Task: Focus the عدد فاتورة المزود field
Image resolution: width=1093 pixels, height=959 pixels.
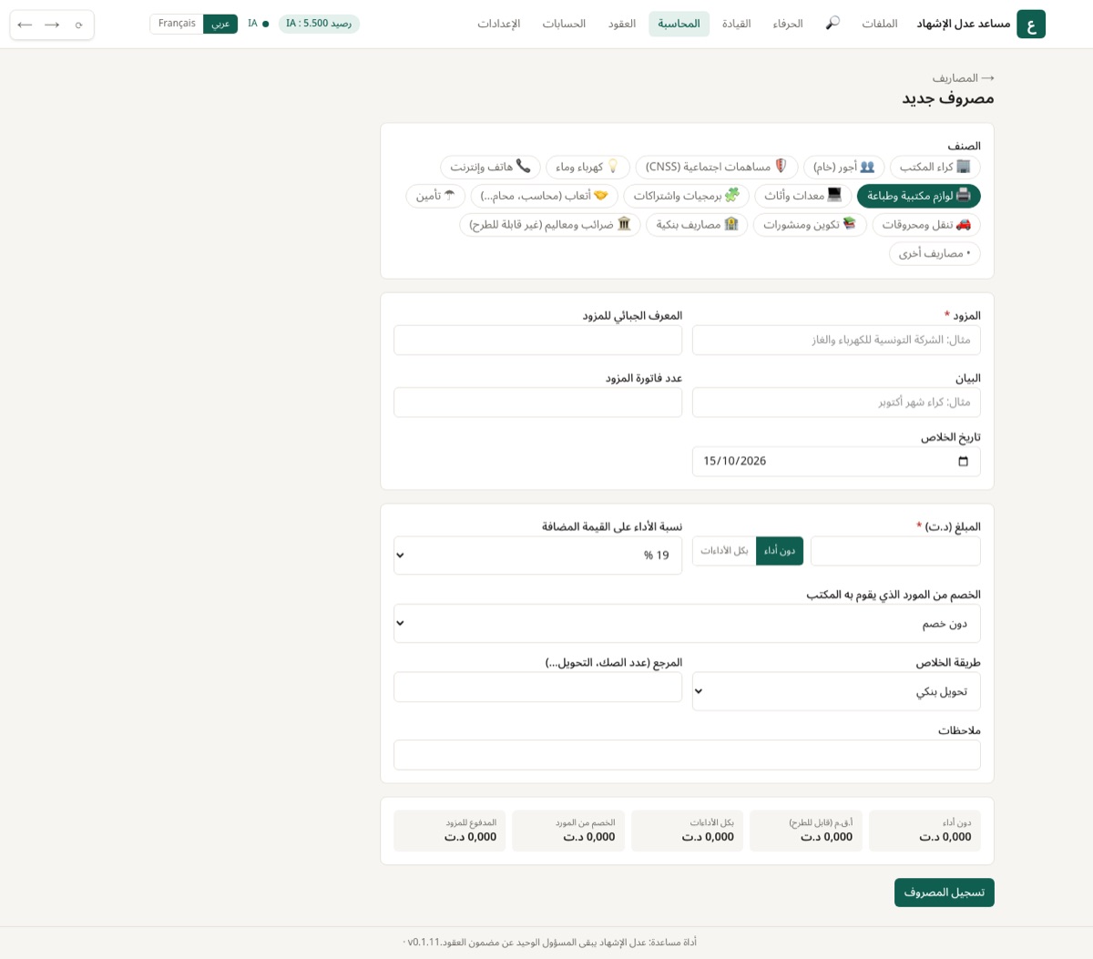Action: [537, 403]
